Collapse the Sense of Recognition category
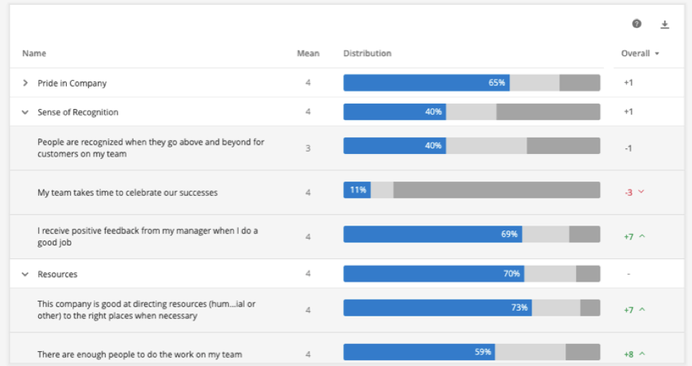This screenshot has height=366, width=692. pyautogui.click(x=26, y=112)
